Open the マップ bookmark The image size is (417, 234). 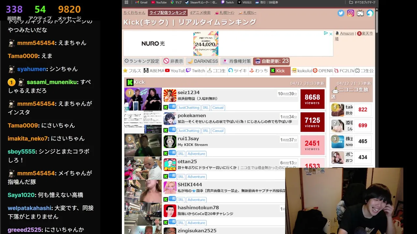pos(176,2)
